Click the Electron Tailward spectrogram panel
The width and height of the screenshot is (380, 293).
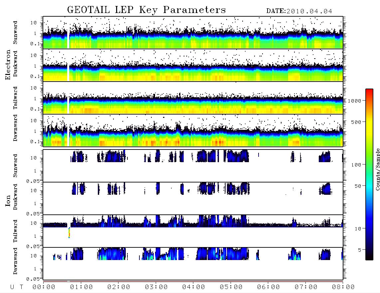[x=193, y=98]
